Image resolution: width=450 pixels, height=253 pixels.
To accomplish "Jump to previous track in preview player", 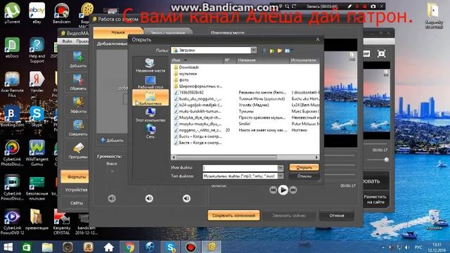I will (x=273, y=190).
